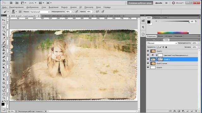
Task: Open the CS Live button
Action: click(178, 3)
